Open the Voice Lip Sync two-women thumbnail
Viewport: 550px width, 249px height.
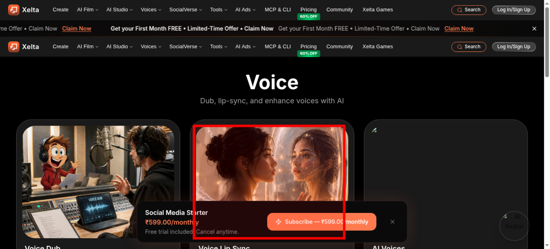pos(272,164)
